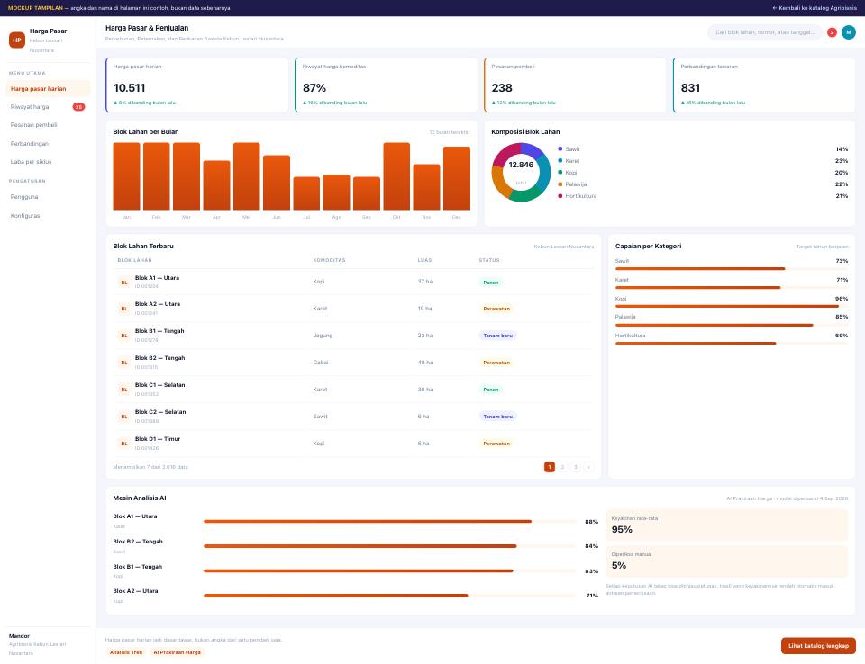
Task: Click Hortikultura 69% progress bar
Action: point(732,344)
